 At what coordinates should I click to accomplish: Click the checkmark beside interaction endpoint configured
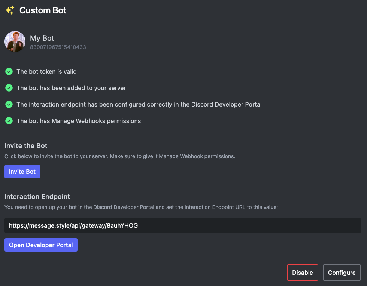coord(9,104)
